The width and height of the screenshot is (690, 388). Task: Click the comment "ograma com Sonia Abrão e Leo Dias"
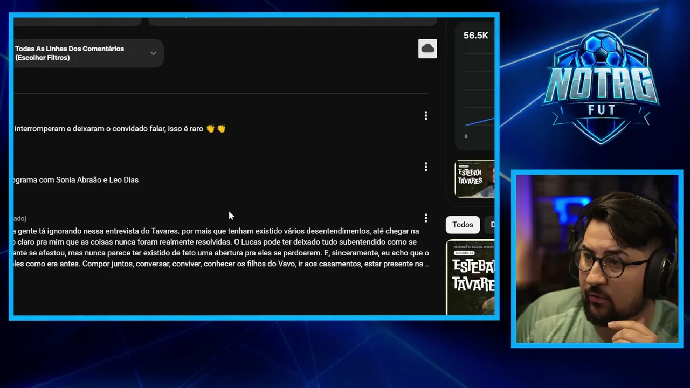[77, 180]
